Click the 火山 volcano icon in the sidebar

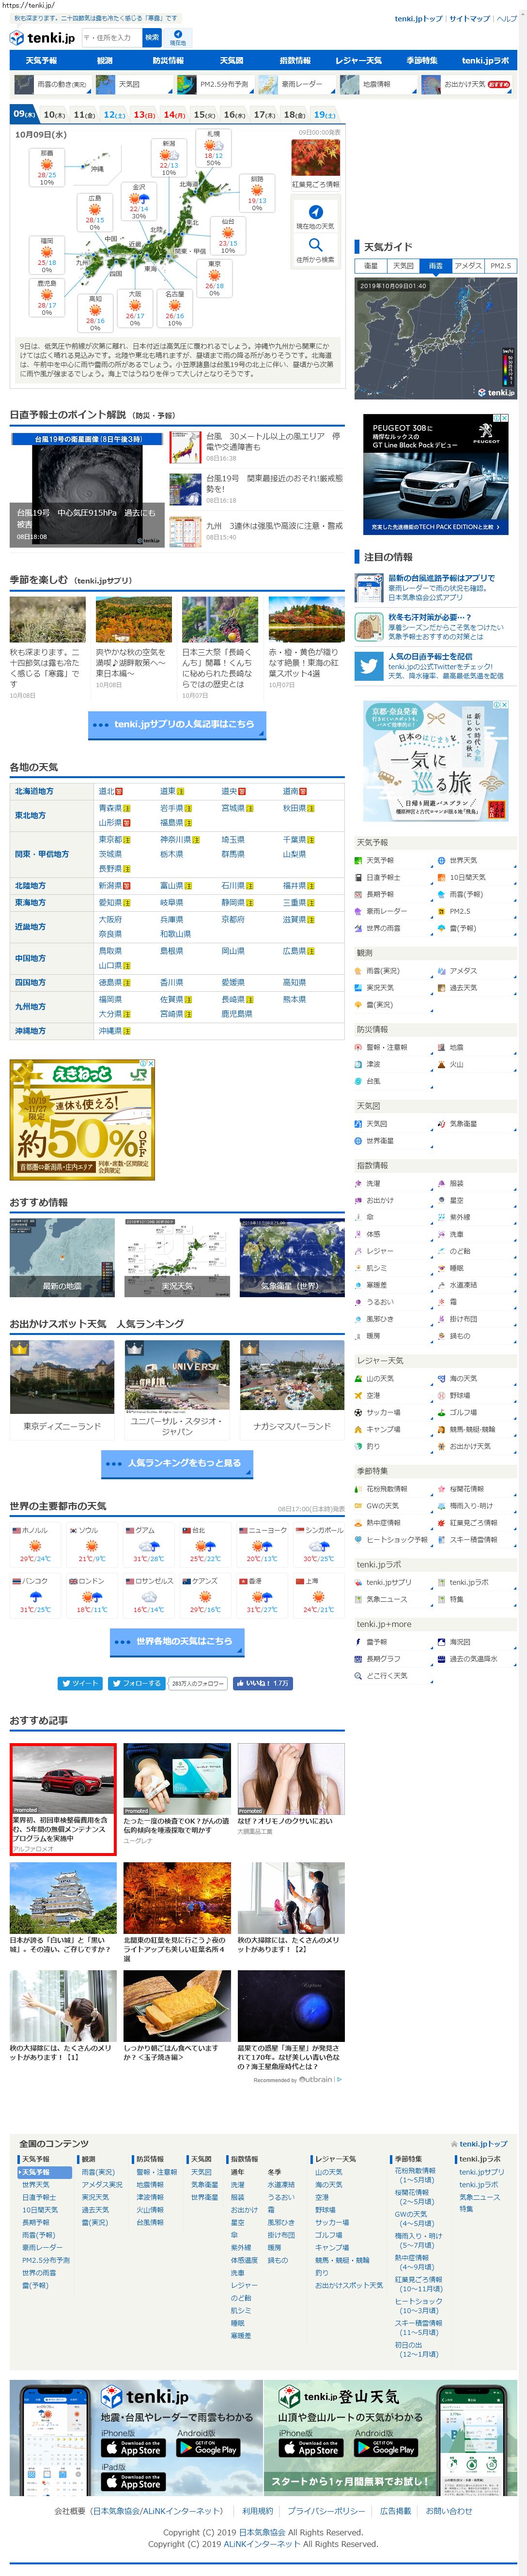tap(442, 1065)
